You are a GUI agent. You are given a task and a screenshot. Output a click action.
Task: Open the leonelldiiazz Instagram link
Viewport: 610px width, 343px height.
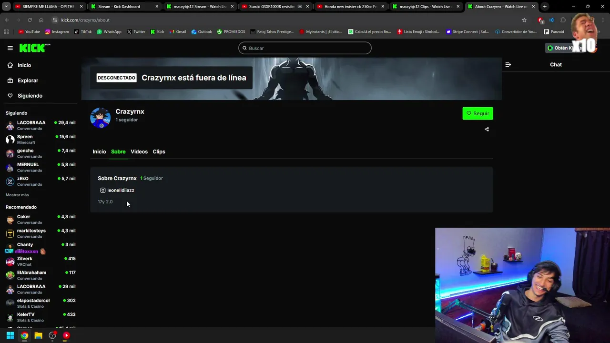pos(117,190)
